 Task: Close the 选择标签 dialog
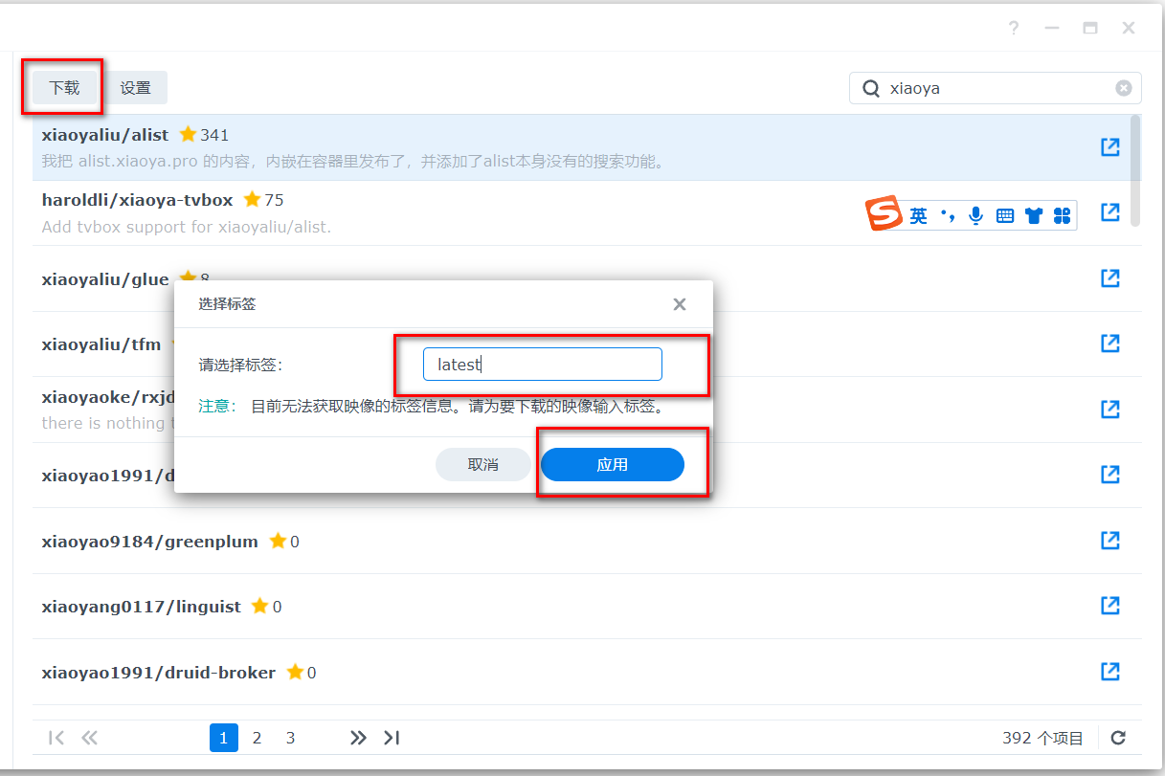(x=680, y=304)
